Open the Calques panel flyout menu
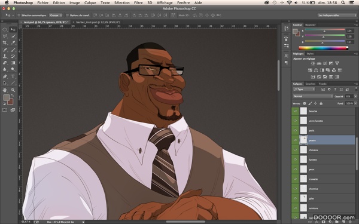This screenshot has width=359, height=224. (356, 84)
